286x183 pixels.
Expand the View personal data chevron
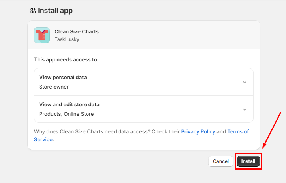point(245,82)
